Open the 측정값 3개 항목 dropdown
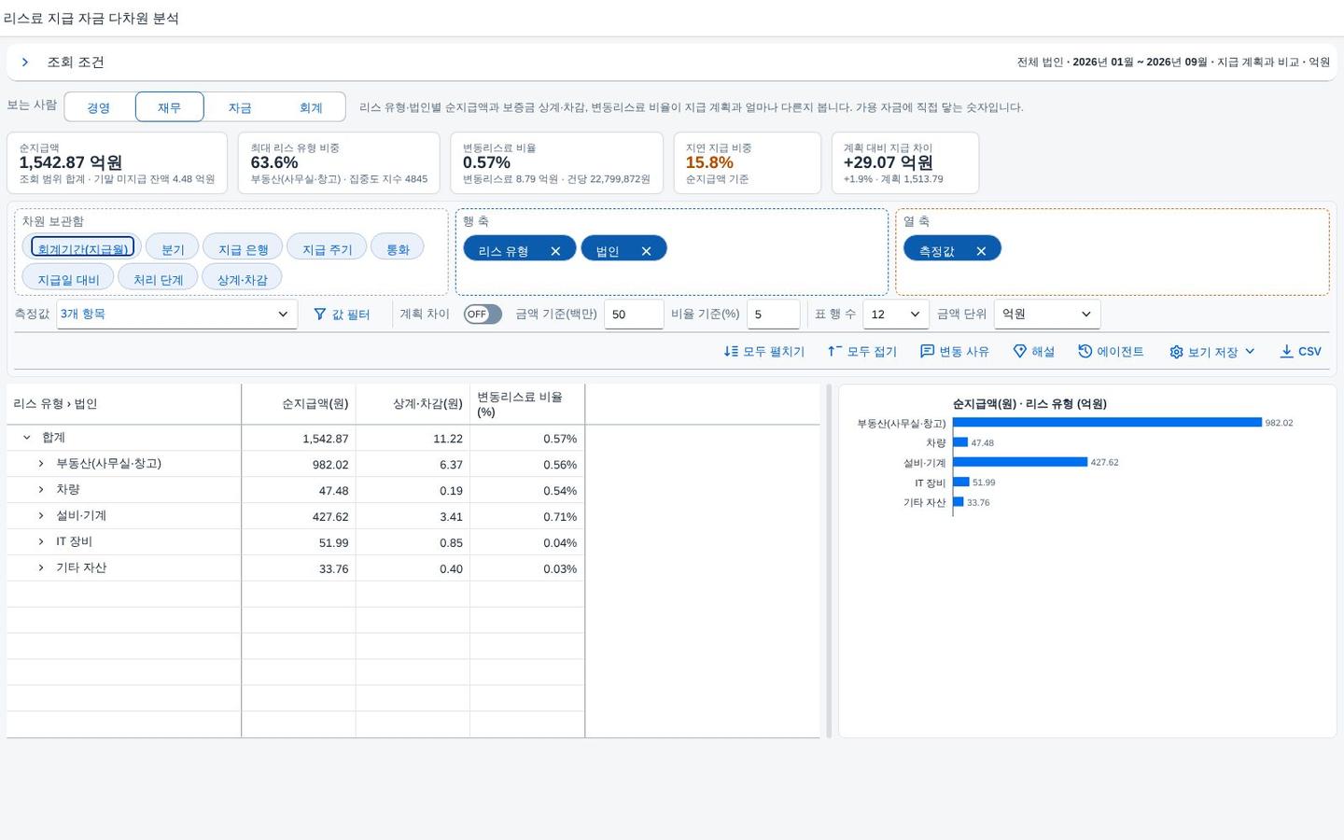 point(177,315)
